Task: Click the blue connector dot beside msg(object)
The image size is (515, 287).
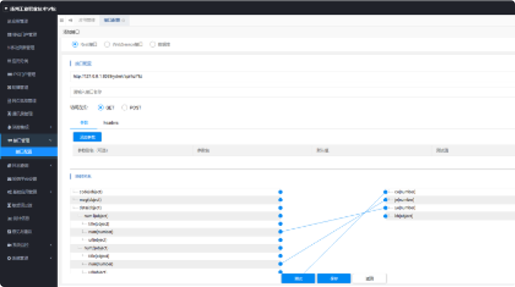Action: 280,200
